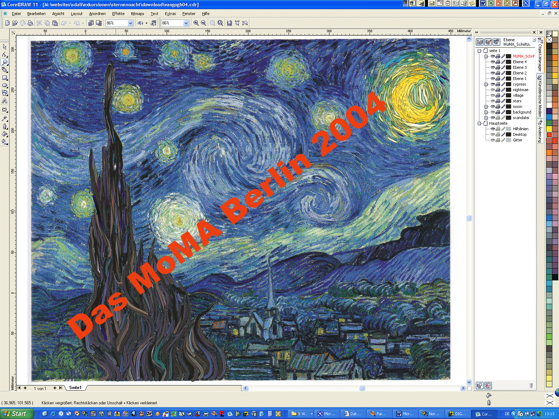Click the Paste clipboard icon
The height and width of the screenshot is (419, 559).
pos(55,23)
